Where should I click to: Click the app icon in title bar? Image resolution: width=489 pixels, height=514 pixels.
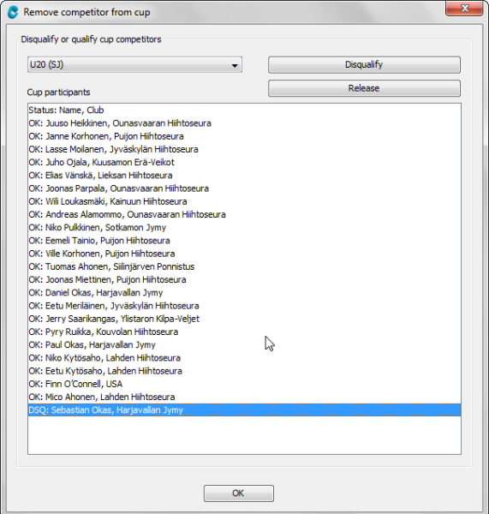13,12
